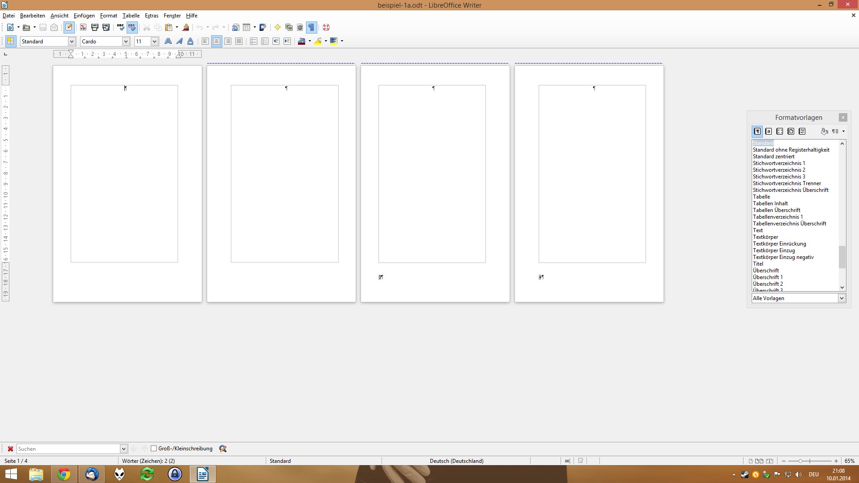Apply font color swatch

302,41
